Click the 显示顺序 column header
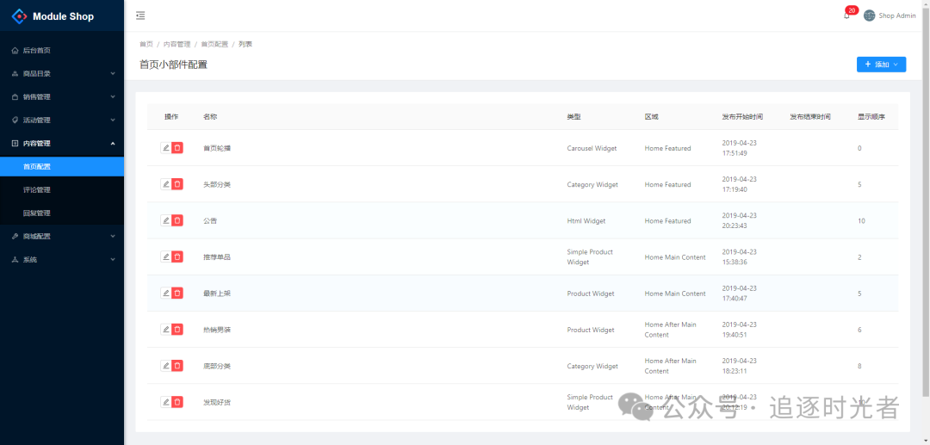 pyautogui.click(x=871, y=117)
